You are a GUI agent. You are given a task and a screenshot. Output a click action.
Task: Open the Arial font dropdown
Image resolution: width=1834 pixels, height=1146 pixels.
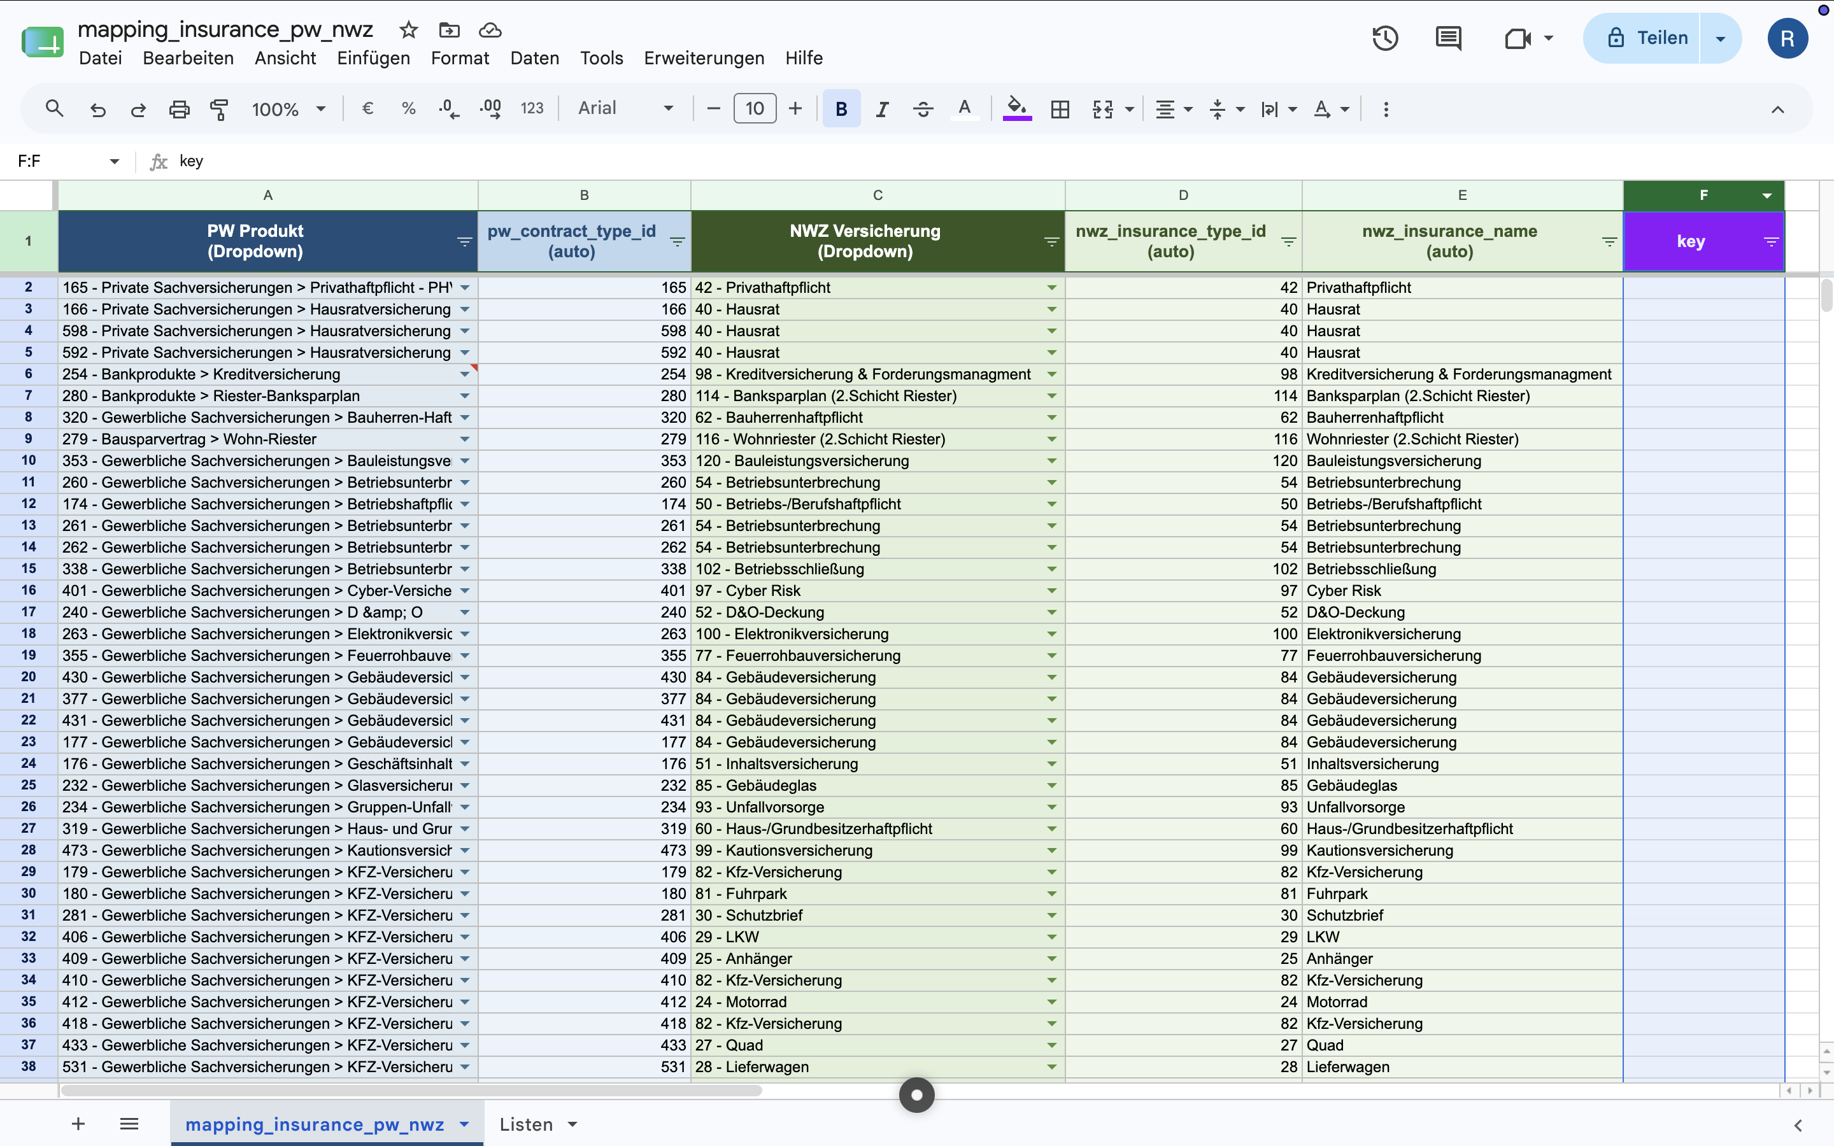626,108
